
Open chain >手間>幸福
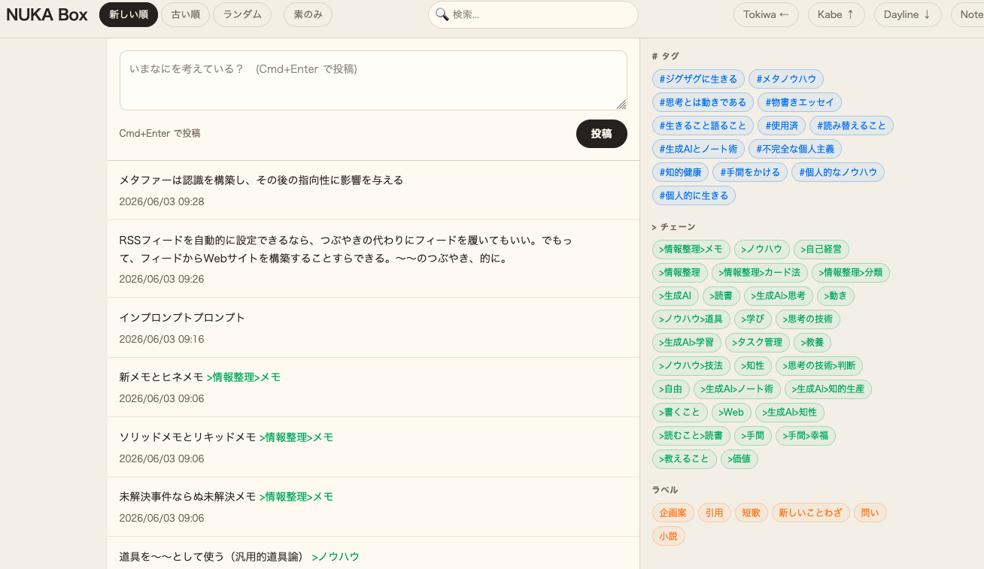pos(806,435)
